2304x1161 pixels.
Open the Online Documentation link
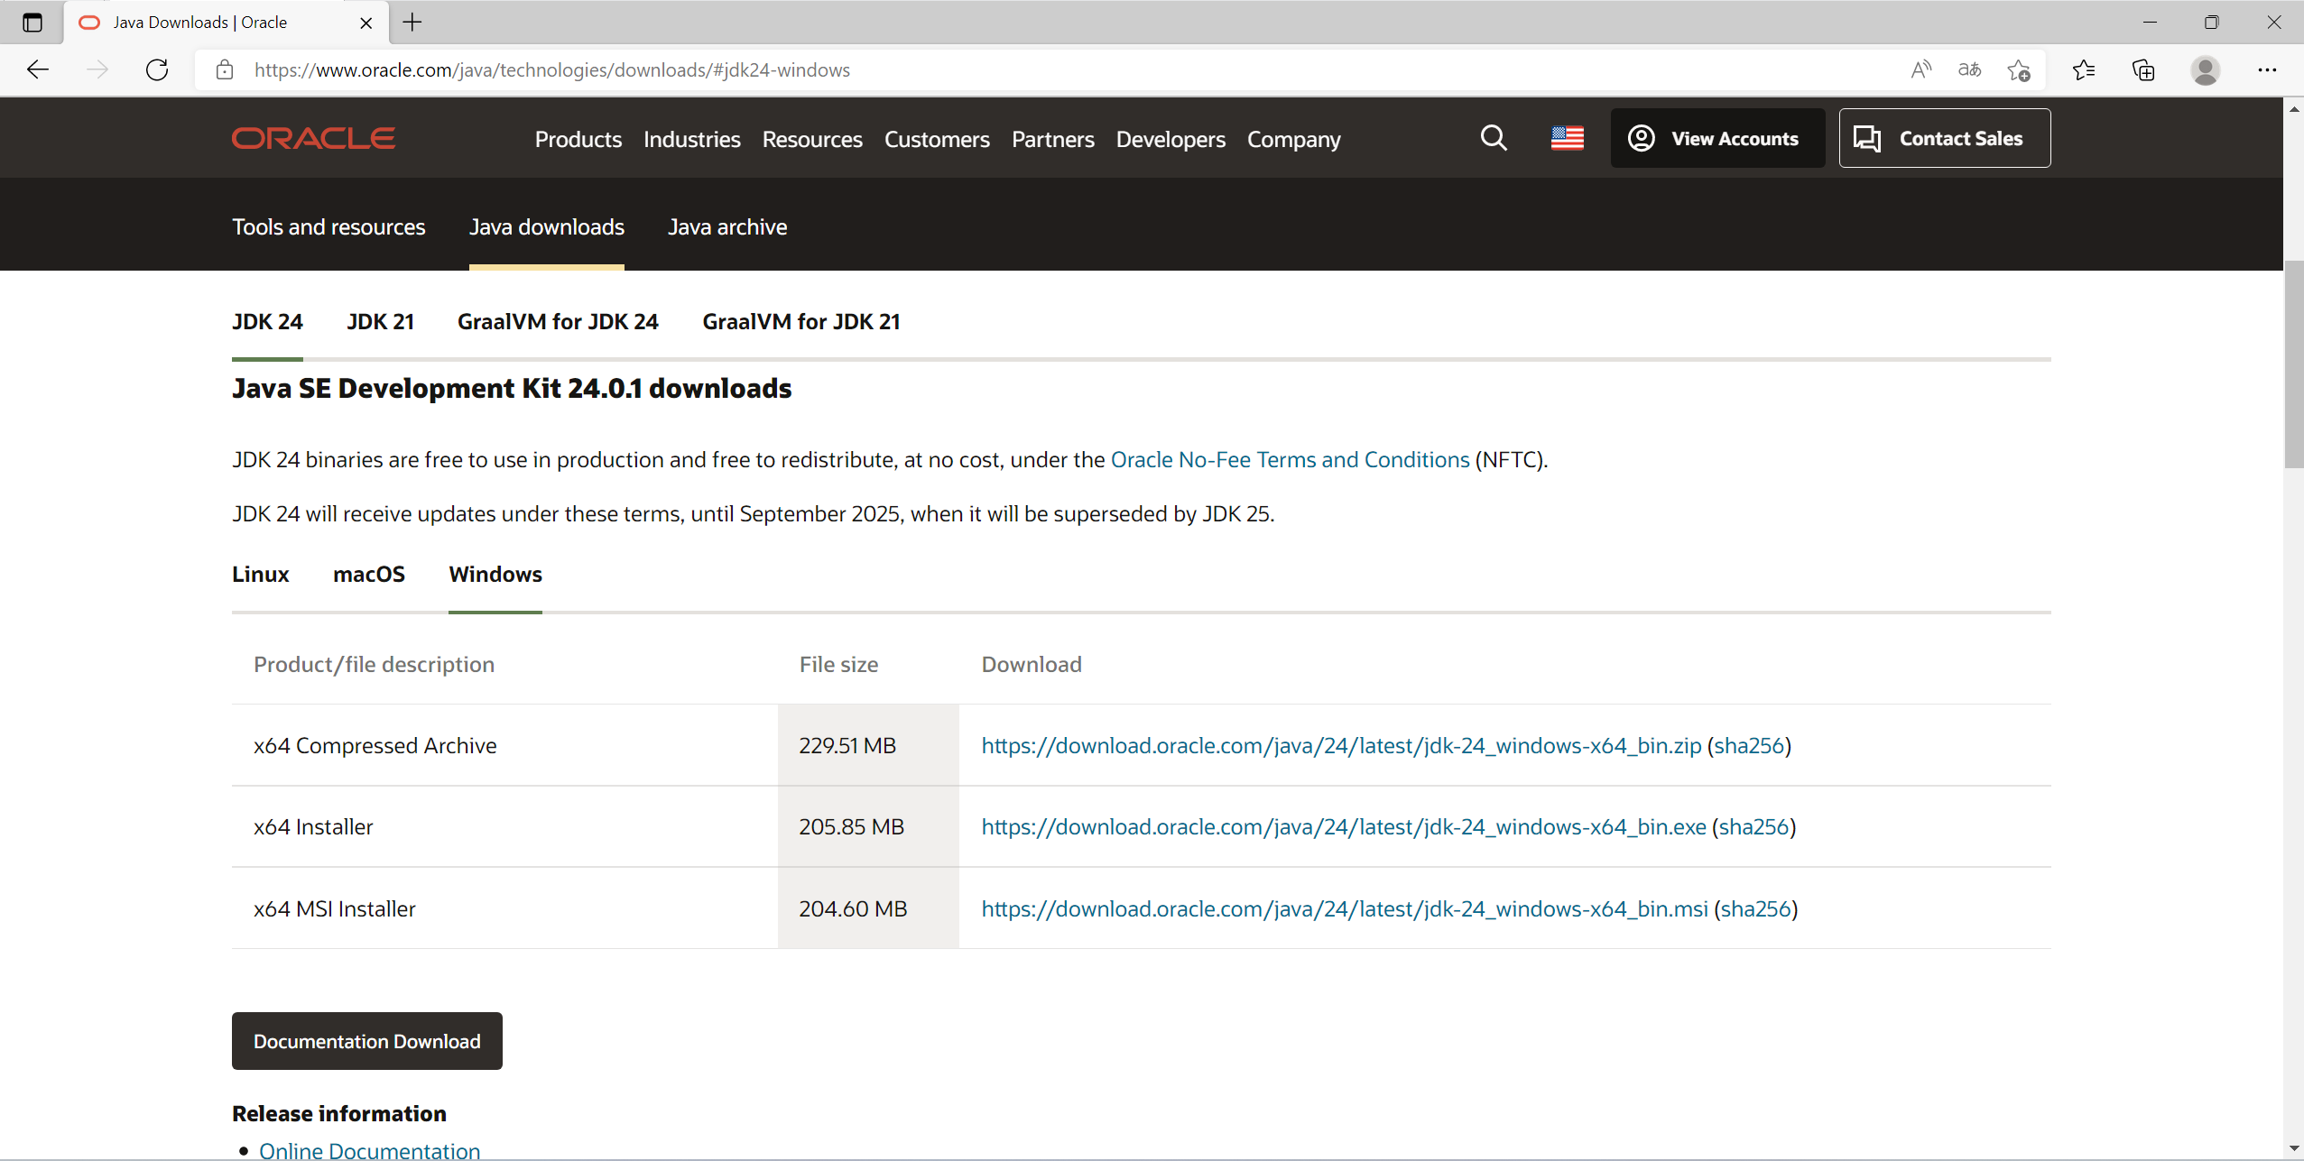click(x=369, y=1150)
